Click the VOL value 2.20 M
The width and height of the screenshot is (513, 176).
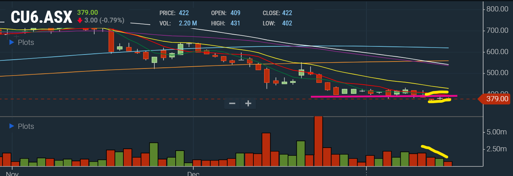click(188, 23)
